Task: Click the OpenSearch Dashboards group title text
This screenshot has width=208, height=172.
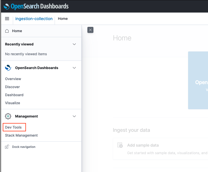Action: tap(37, 68)
